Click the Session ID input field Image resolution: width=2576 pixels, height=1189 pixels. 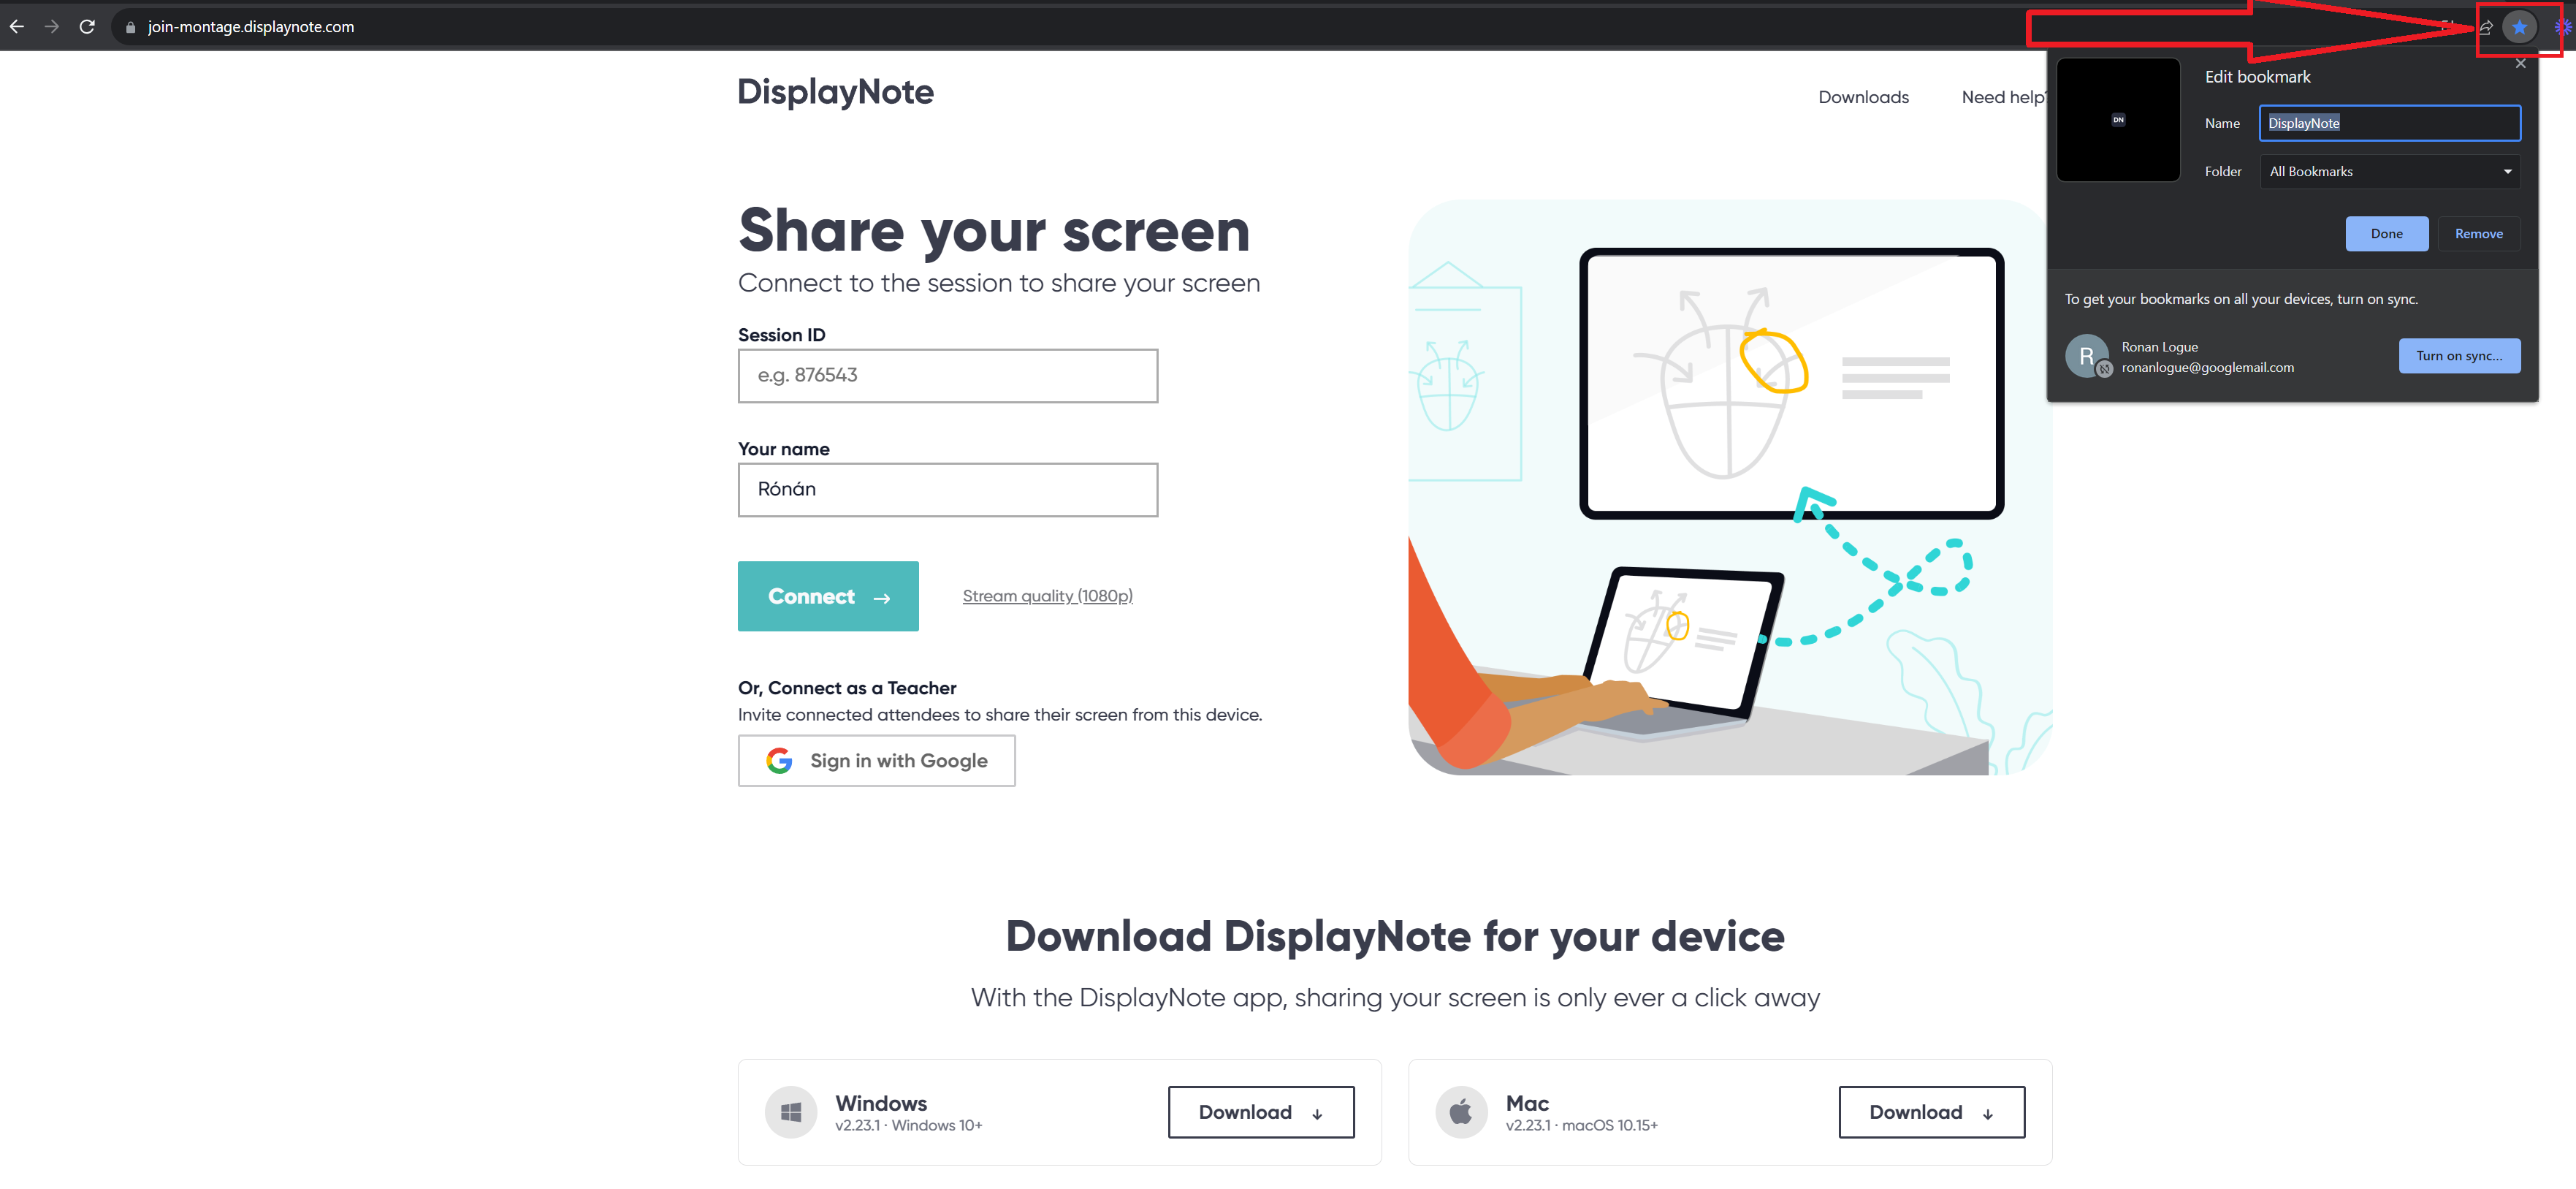click(x=946, y=374)
